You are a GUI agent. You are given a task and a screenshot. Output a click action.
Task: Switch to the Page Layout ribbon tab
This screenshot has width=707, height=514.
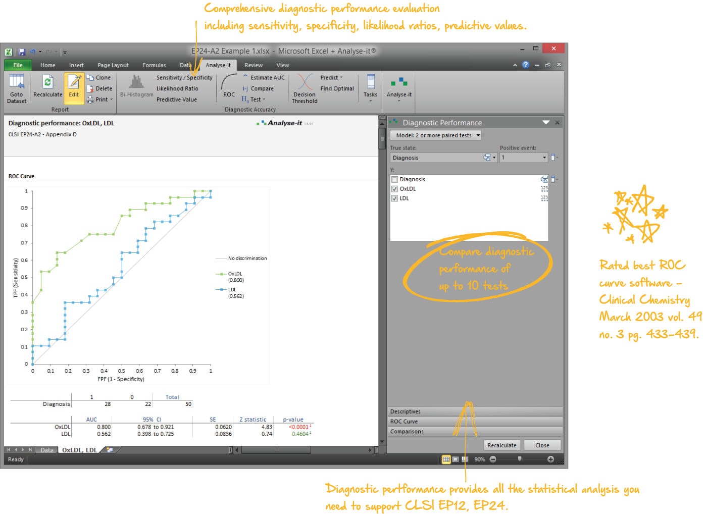click(x=113, y=65)
